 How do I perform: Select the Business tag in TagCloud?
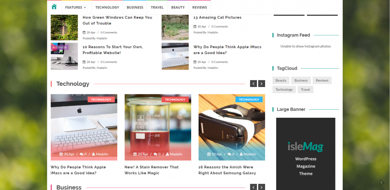[301, 81]
